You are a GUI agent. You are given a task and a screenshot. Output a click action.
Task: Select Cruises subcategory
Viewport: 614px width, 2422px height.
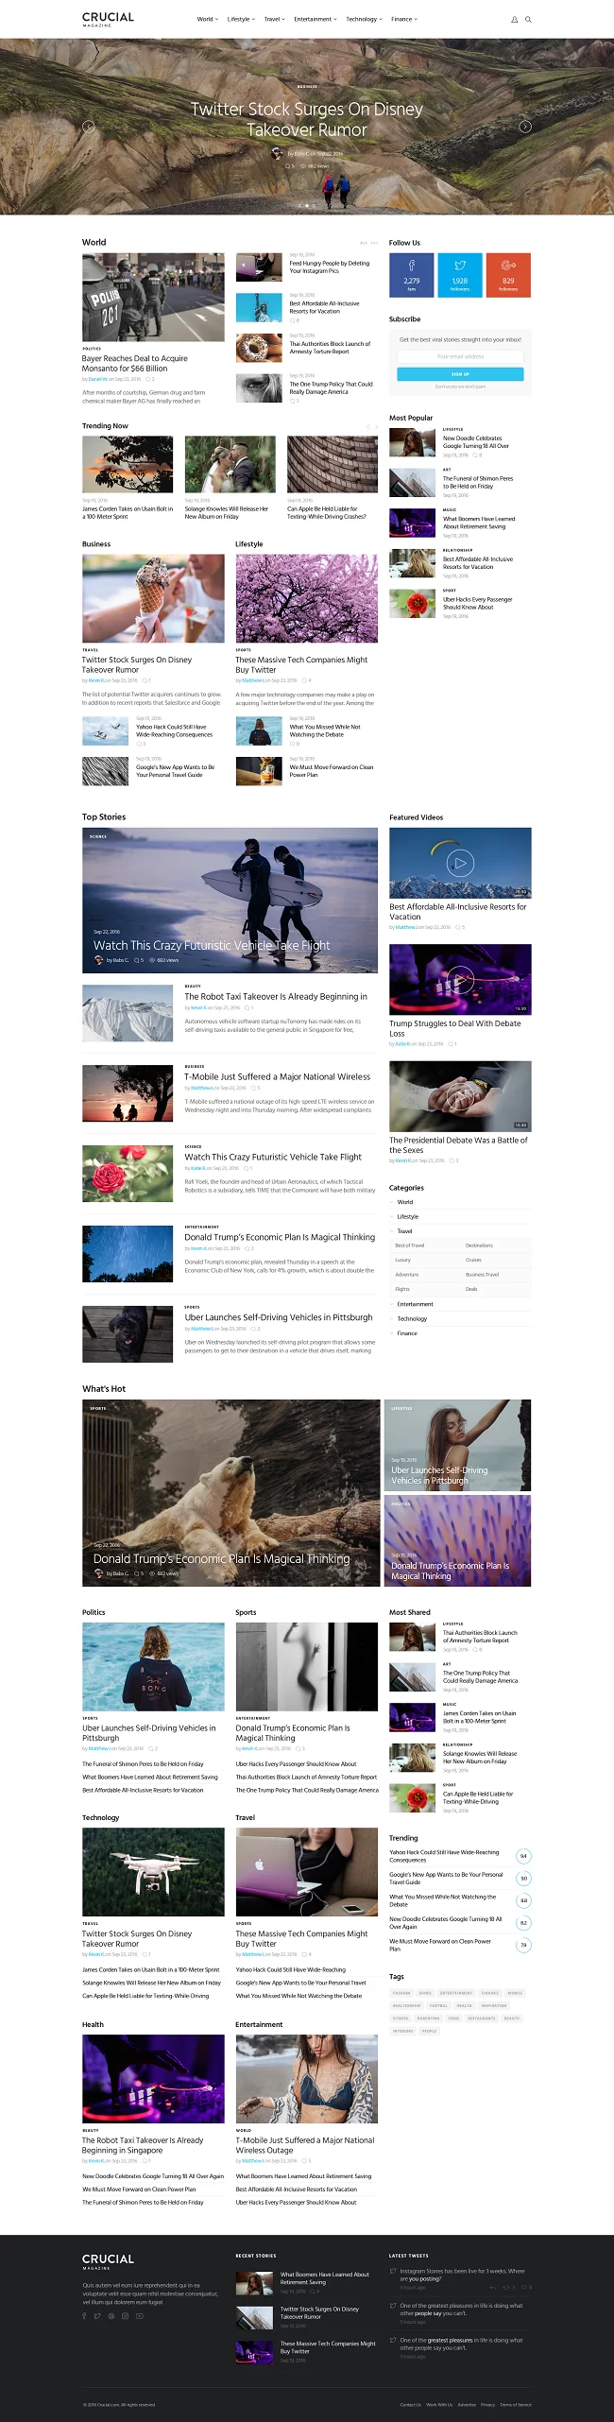(x=473, y=1260)
